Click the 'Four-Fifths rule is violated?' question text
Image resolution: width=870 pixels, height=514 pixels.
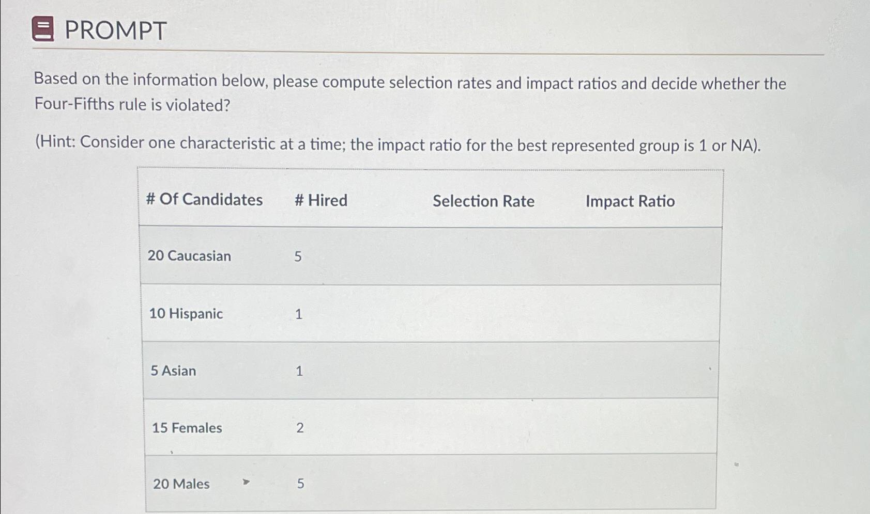[x=132, y=105]
